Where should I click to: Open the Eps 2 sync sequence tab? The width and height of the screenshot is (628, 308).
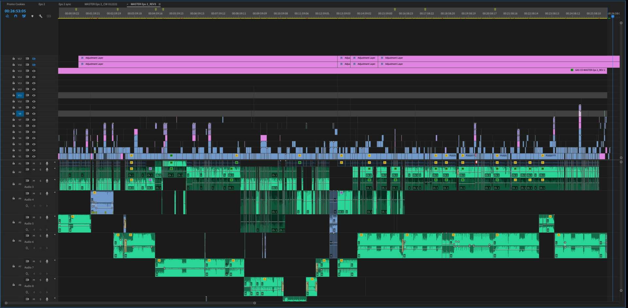click(65, 4)
